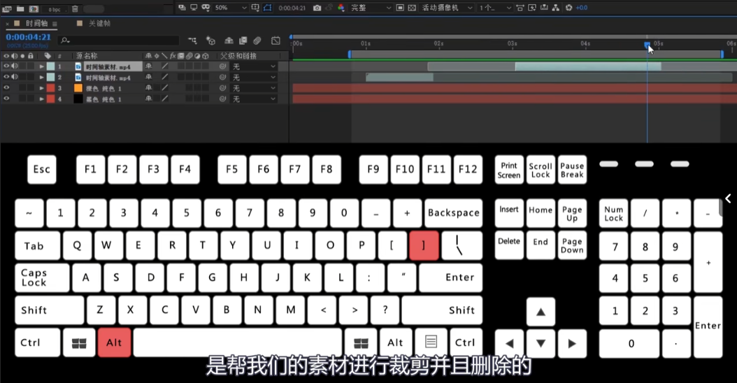
Task: Toggle always preview this view icon
Action: coord(182,8)
